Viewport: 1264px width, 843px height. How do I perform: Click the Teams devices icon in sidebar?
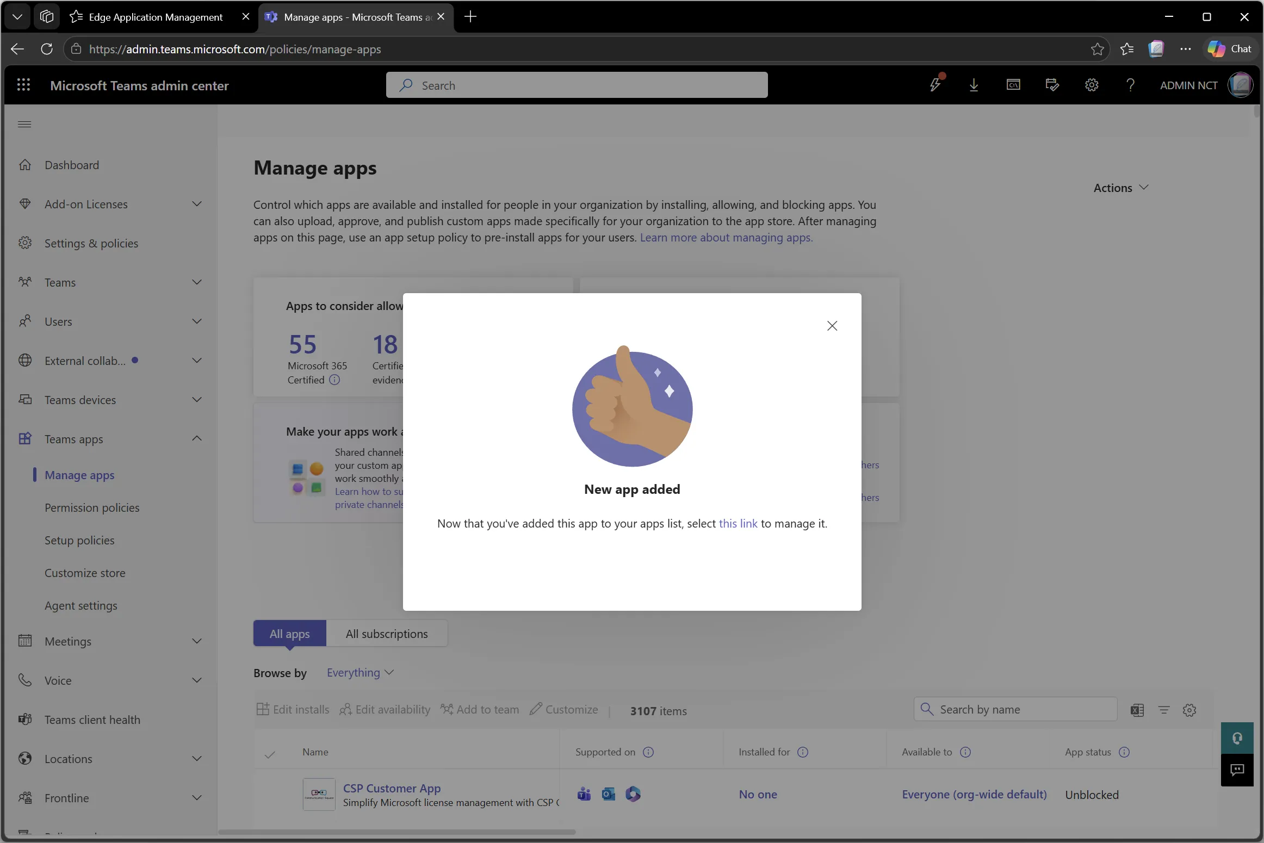point(25,400)
